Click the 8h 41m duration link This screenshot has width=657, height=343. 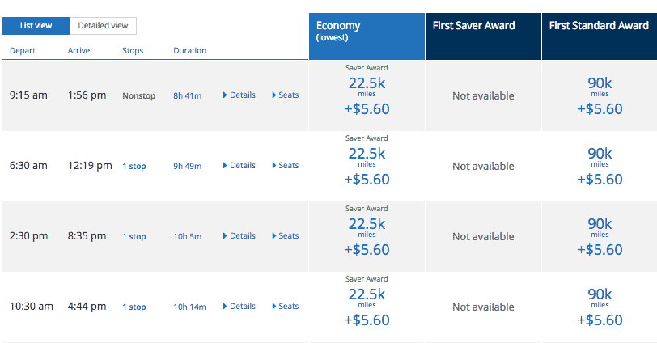[187, 96]
